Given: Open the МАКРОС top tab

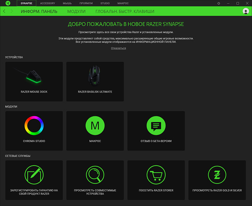Looking at the screenshot, I should click(x=123, y=3).
